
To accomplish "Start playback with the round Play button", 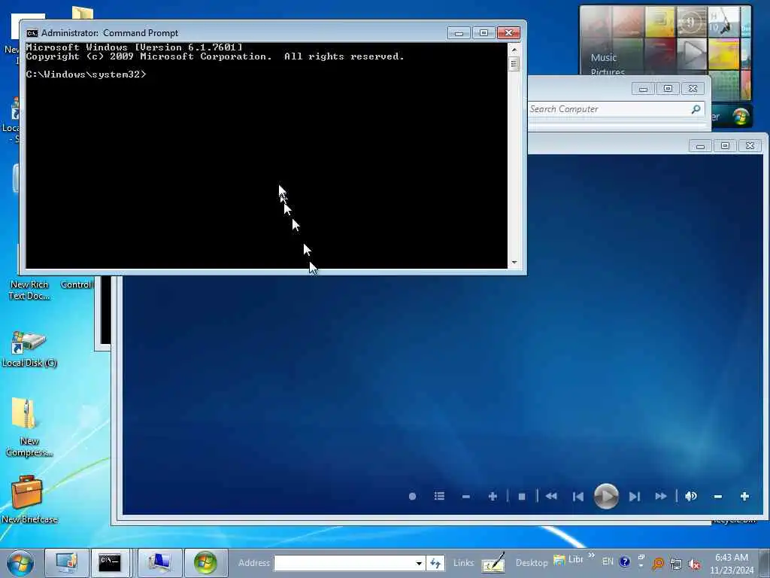I will tap(606, 497).
